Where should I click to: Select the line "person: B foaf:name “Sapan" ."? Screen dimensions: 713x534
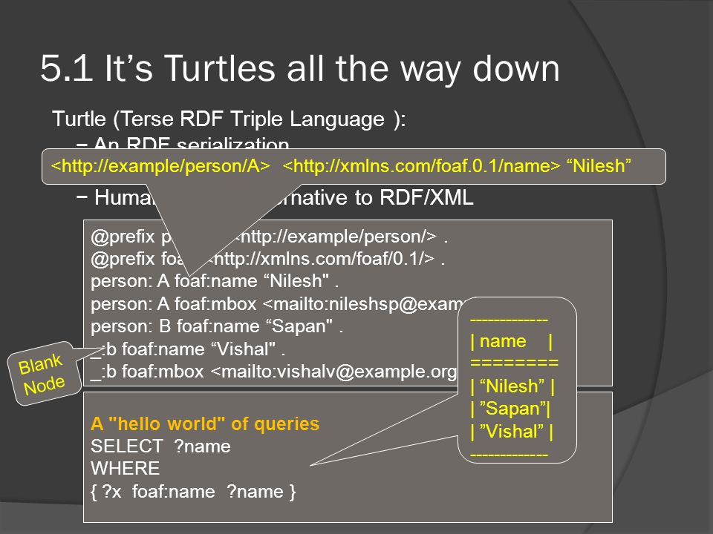216,326
